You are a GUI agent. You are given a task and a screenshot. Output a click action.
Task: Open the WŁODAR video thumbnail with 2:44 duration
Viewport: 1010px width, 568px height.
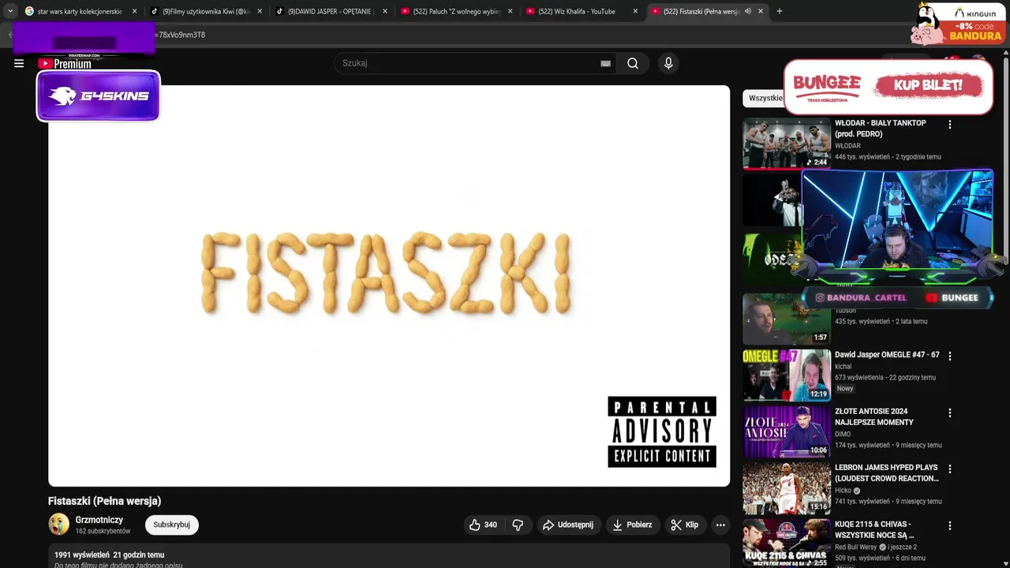coord(787,144)
